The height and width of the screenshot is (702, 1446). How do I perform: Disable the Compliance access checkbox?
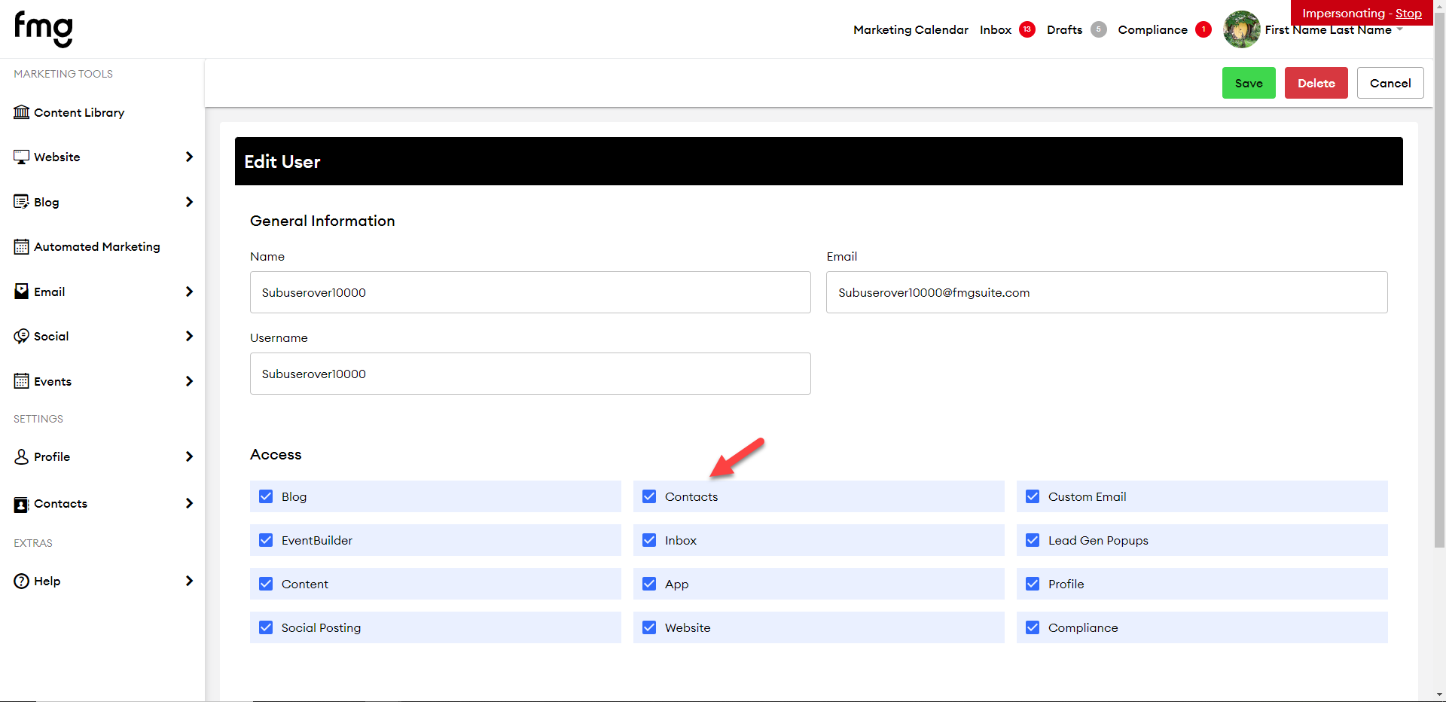click(1033, 627)
